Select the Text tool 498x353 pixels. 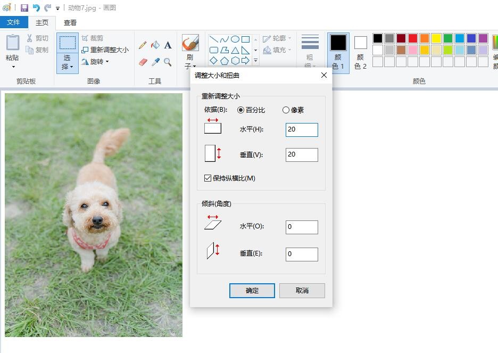(x=168, y=45)
